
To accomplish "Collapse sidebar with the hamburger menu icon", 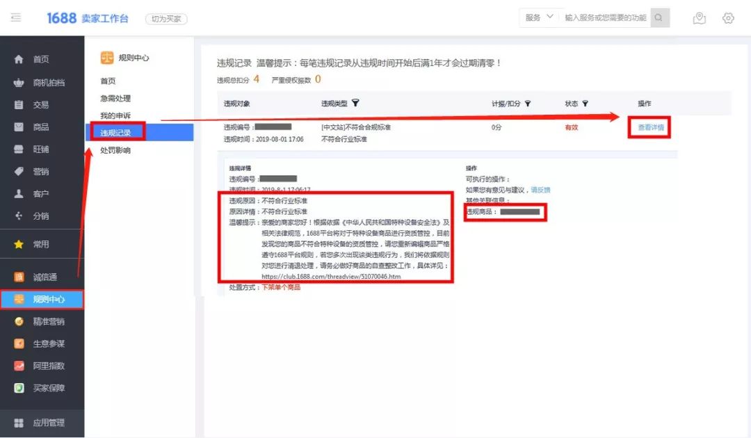I will coord(16,17).
